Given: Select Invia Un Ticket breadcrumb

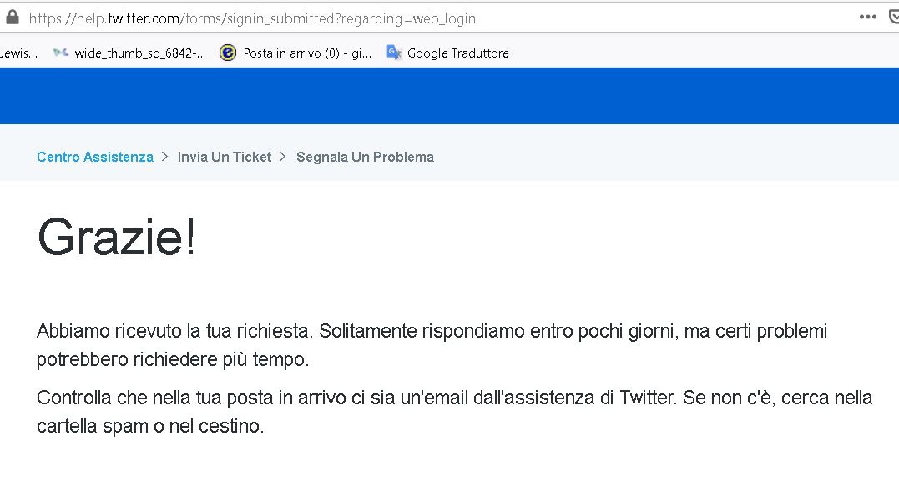Looking at the screenshot, I should tap(225, 157).
